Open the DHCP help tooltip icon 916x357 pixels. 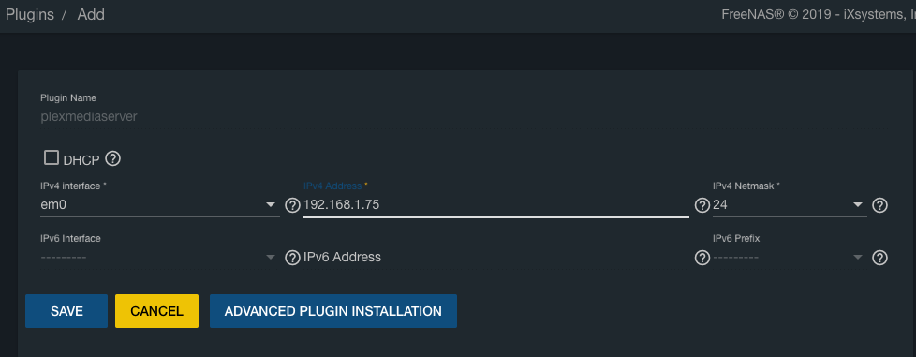coord(112,158)
